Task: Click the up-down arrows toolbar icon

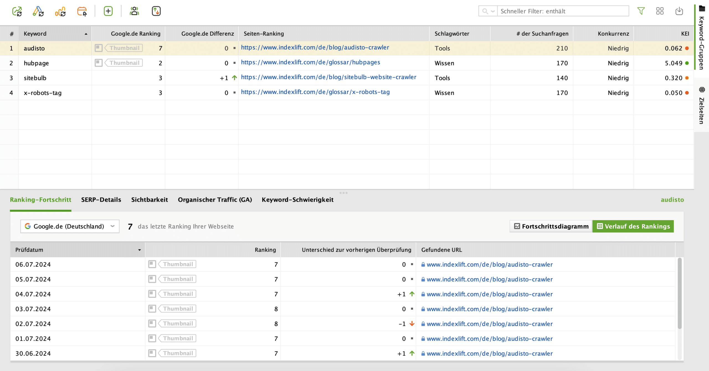Action: click(156, 11)
